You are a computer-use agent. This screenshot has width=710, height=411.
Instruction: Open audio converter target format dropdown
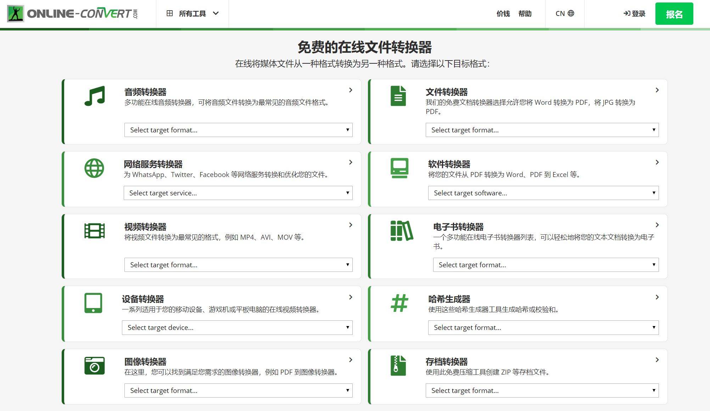click(x=238, y=130)
